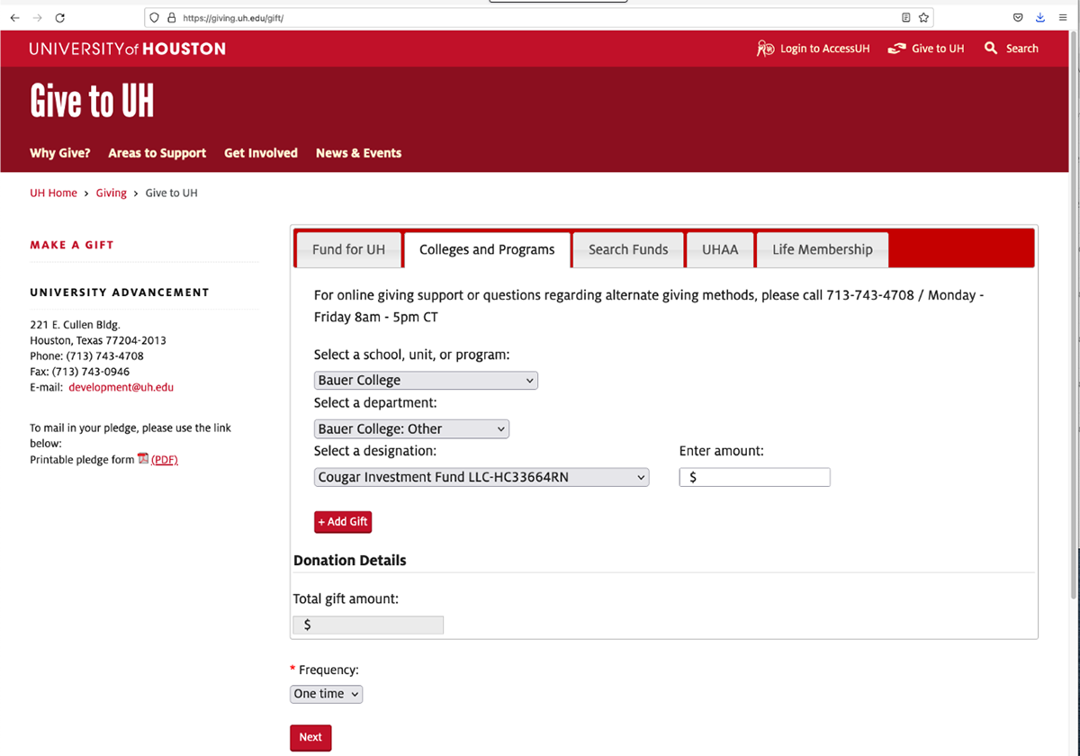Click the PDF file icon
The image size is (1080, 756).
[x=143, y=459]
